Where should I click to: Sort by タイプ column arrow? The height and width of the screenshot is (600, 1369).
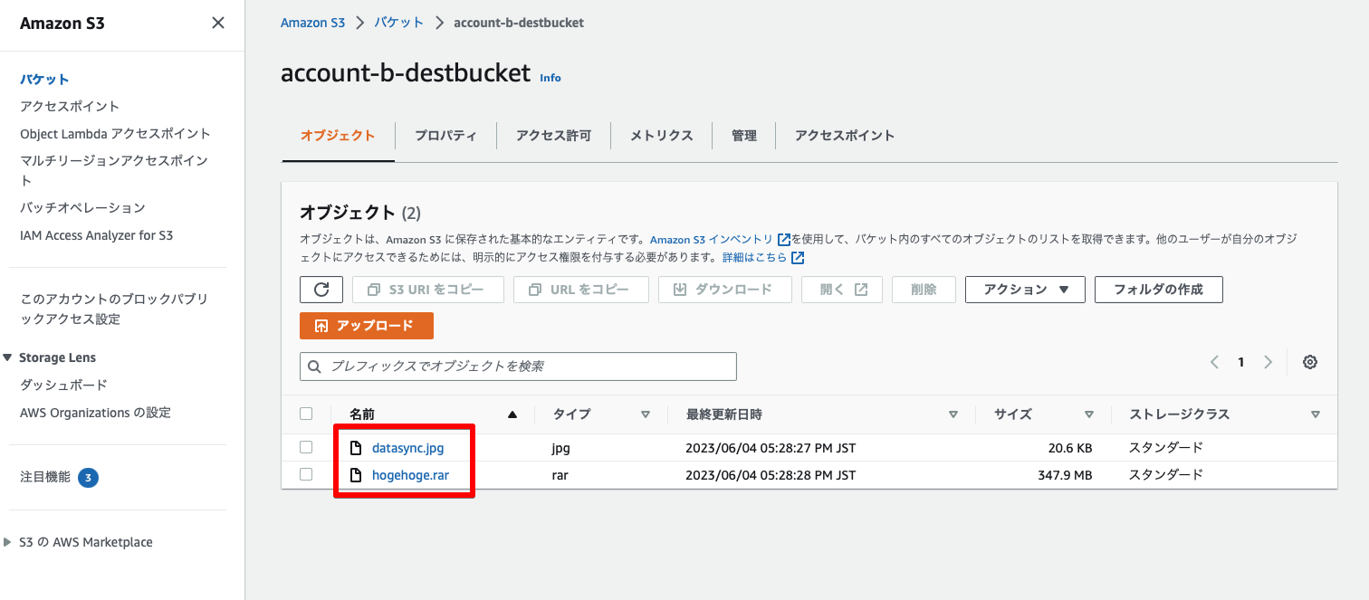646,414
